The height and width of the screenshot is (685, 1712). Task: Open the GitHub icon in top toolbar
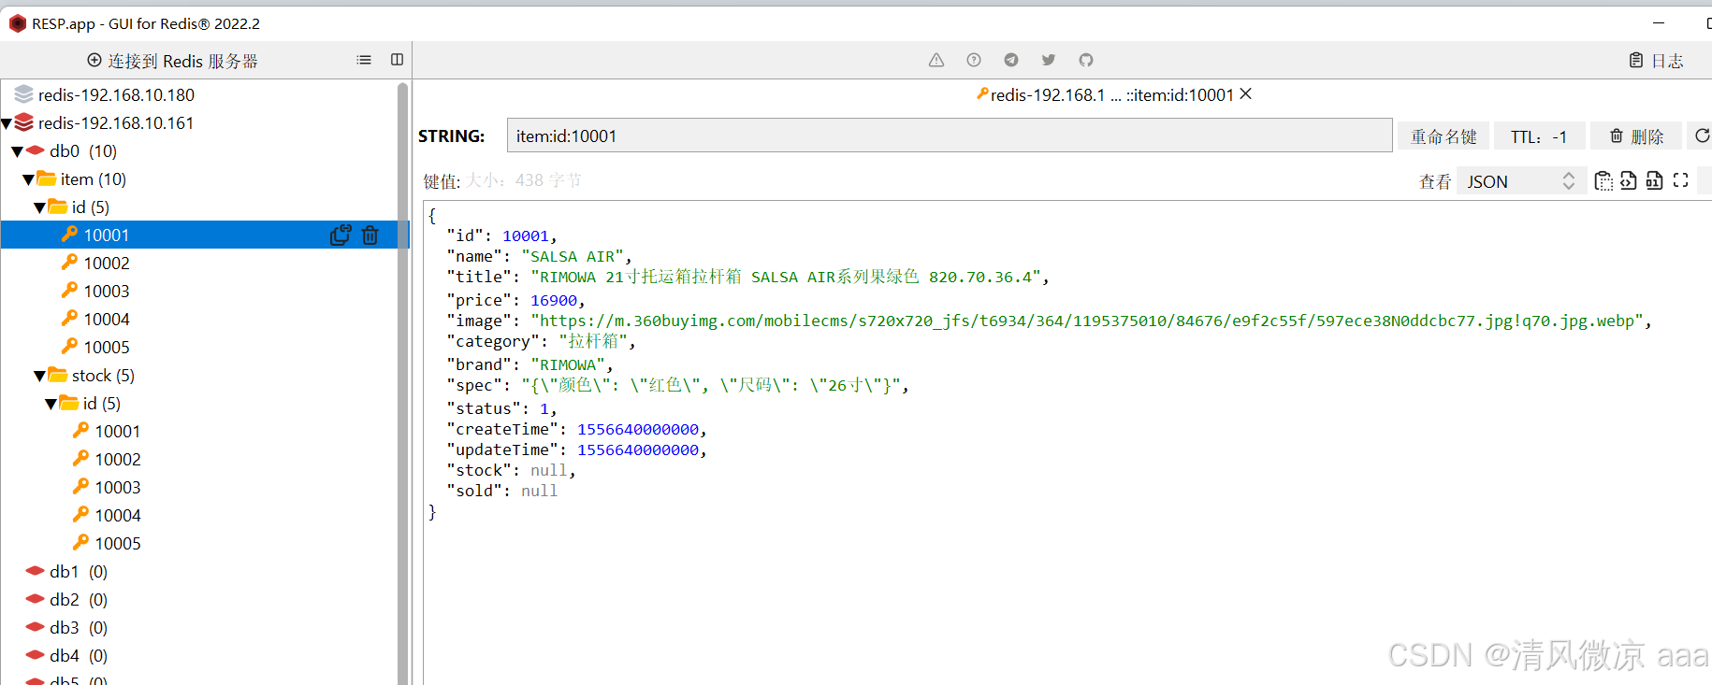1086,60
